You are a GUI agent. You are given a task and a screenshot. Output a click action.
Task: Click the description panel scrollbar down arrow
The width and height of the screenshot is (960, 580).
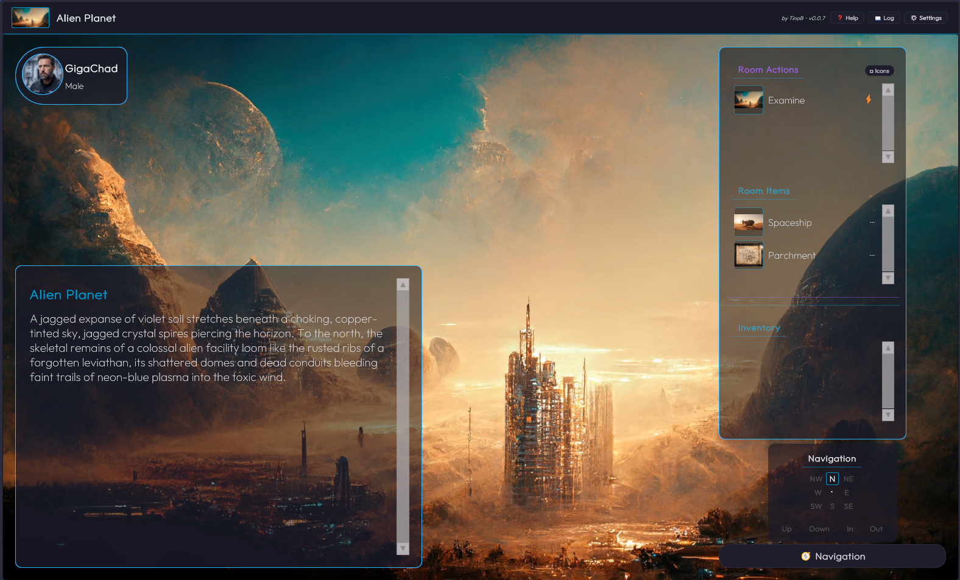(403, 549)
